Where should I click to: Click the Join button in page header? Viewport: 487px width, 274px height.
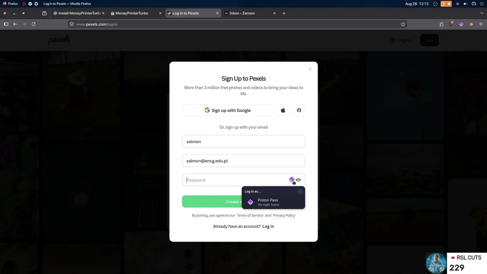coord(430,40)
